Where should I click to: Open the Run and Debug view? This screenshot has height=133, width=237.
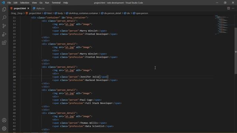pyautogui.click(x=4, y=34)
